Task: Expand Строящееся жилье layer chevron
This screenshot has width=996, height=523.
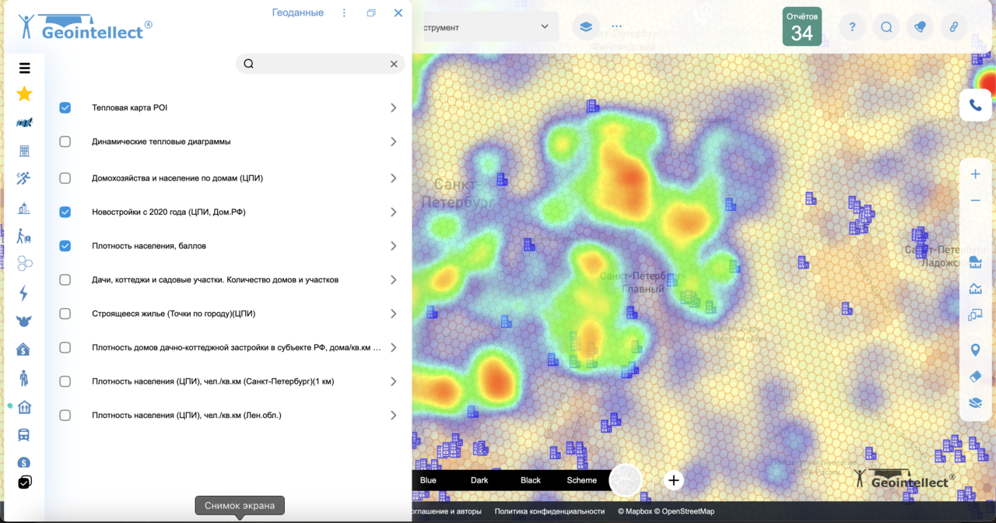Action: (x=394, y=314)
